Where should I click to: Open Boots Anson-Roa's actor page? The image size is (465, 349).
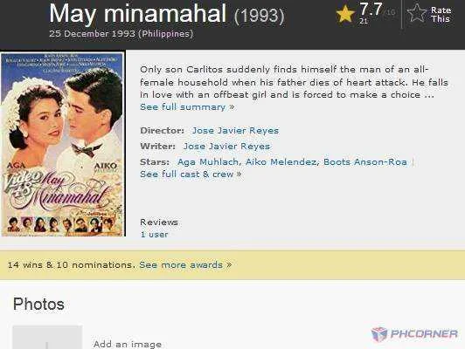(x=365, y=162)
